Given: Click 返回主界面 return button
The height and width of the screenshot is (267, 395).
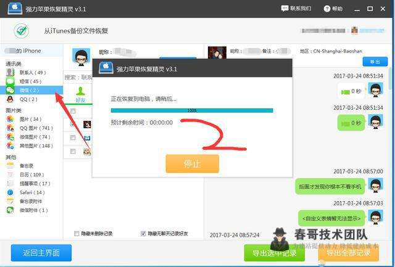Looking at the screenshot, I should (41, 253).
